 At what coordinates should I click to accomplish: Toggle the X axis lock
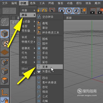click(62, 11)
